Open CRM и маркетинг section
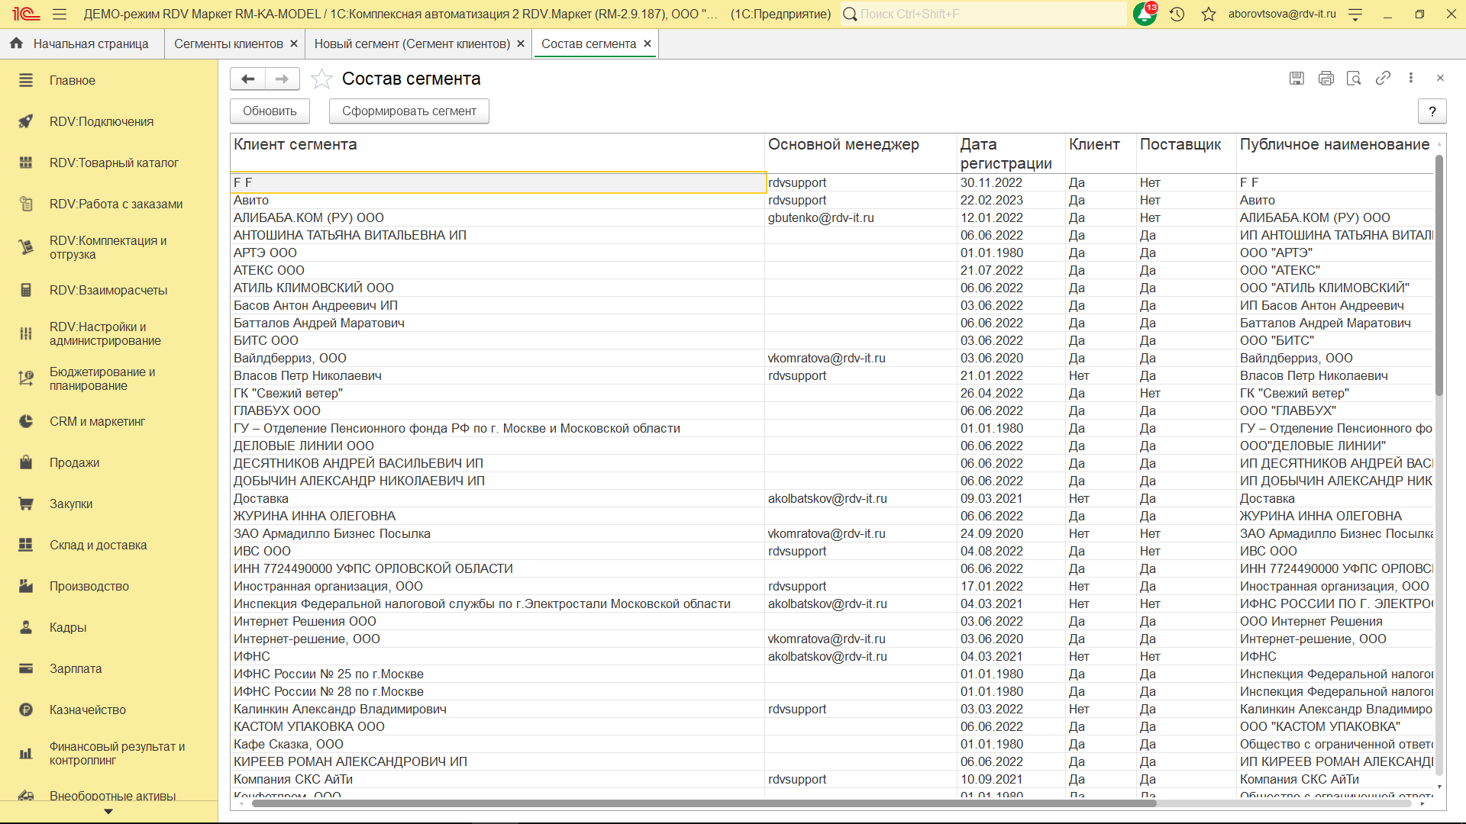The image size is (1466, 824). (x=97, y=421)
